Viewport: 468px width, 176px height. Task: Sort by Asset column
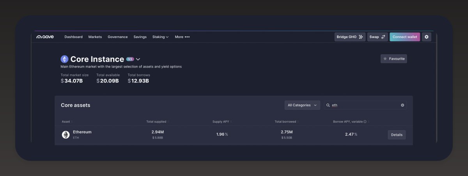pos(67,121)
